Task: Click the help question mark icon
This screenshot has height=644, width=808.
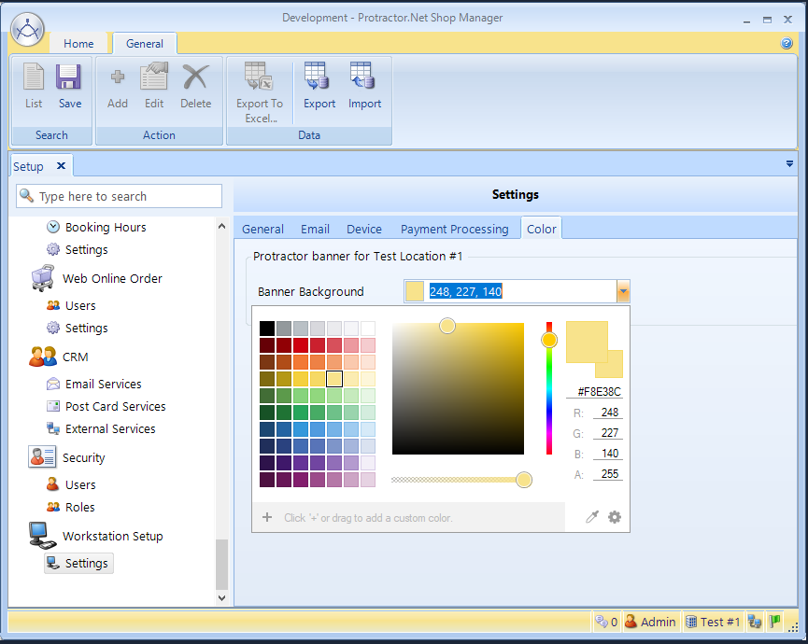Action: pos(787,43)
